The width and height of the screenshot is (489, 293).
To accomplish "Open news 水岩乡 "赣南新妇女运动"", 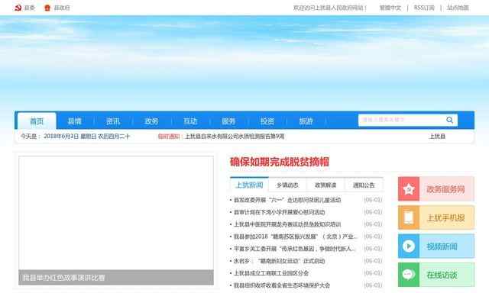I will [x=280, y=261].
